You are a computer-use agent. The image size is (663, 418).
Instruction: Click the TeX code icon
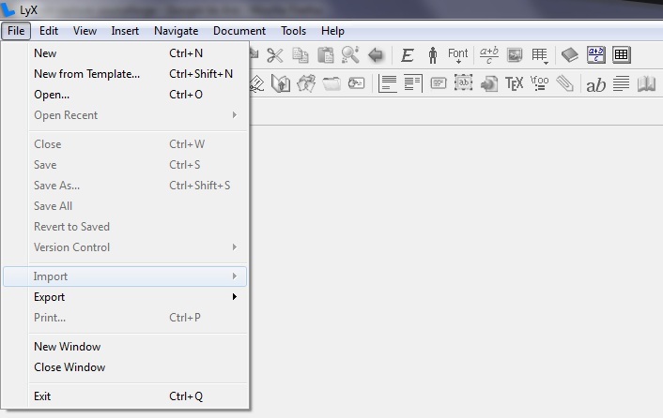[x=515, y=83]
